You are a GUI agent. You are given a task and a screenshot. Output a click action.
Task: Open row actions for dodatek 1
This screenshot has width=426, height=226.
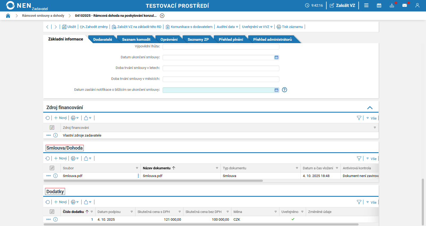[x=49, y=219]
